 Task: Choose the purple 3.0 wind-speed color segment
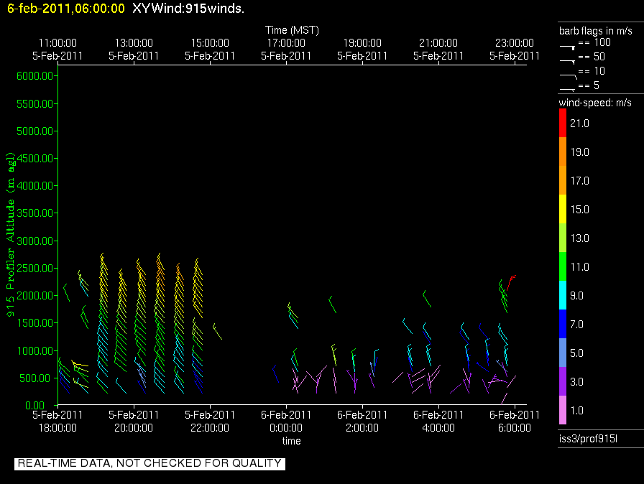coord(563,382)
